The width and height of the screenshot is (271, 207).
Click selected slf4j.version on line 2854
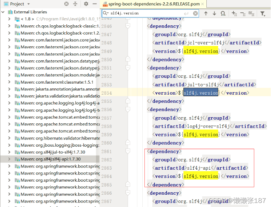point(201,93)
